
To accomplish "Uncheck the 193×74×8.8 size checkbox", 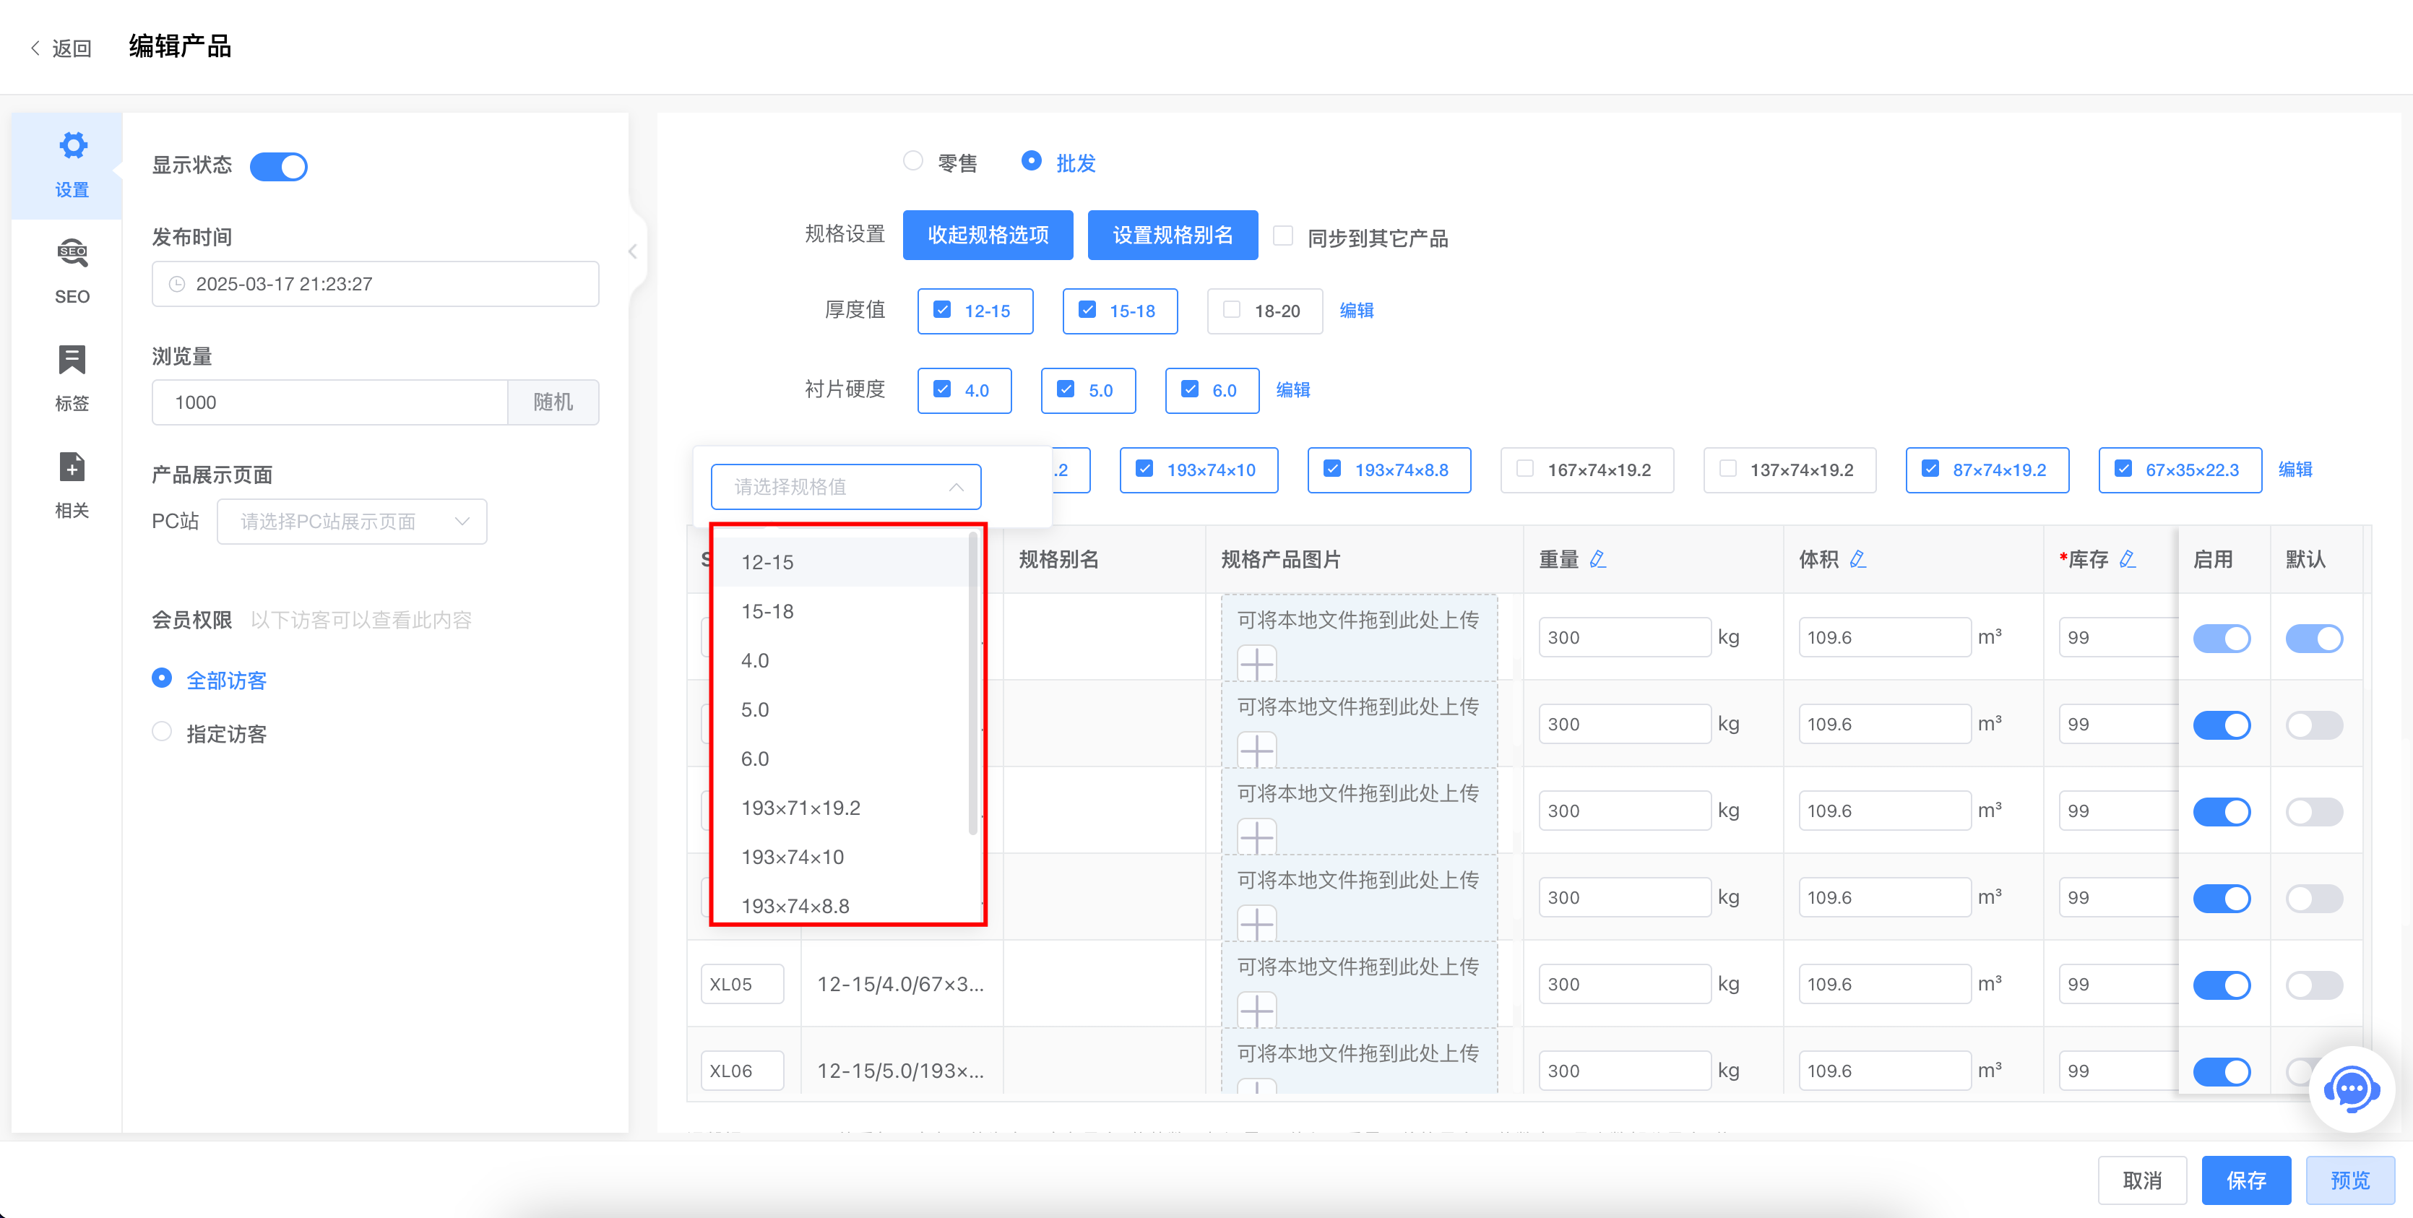I will coord(1332,468).
